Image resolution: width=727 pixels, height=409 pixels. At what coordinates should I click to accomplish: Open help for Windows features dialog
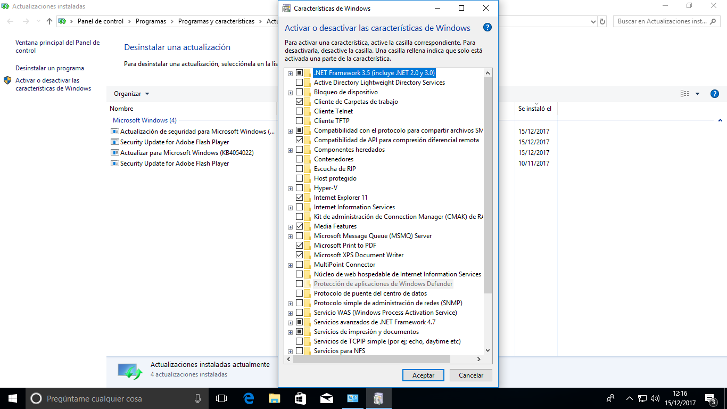(x=487, y=28)
